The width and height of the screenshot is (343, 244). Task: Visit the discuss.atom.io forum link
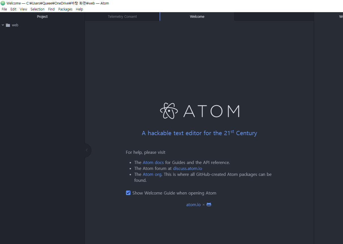187,169
